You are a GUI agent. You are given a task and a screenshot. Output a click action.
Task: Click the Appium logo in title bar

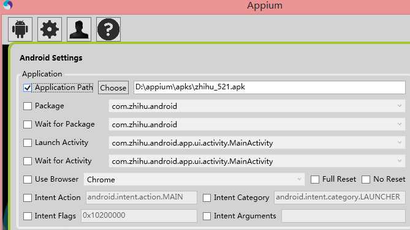7,4
